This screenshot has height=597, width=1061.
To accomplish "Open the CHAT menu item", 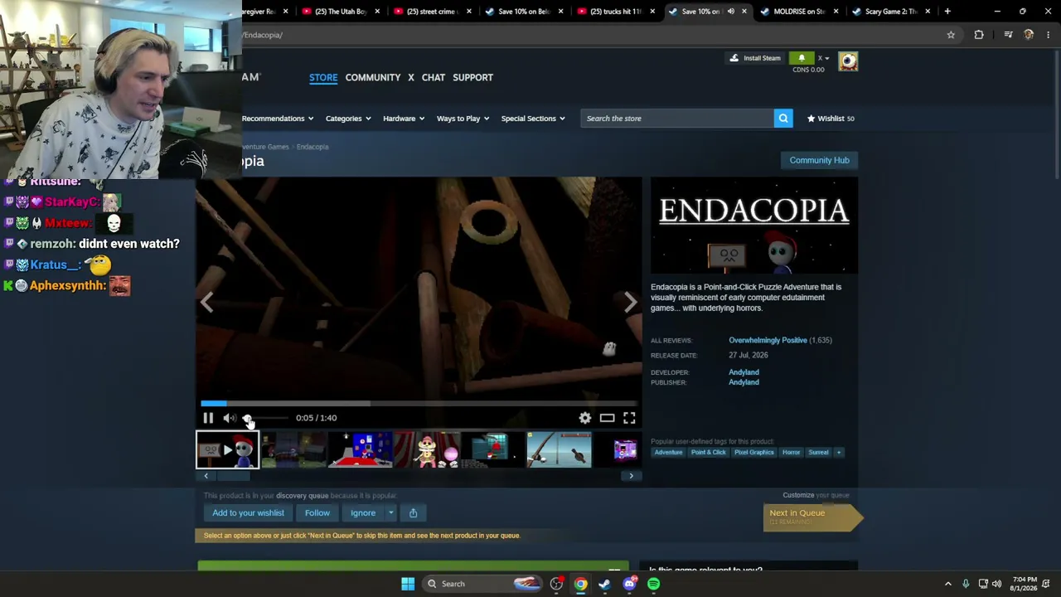I will click(x=434, y=77).
